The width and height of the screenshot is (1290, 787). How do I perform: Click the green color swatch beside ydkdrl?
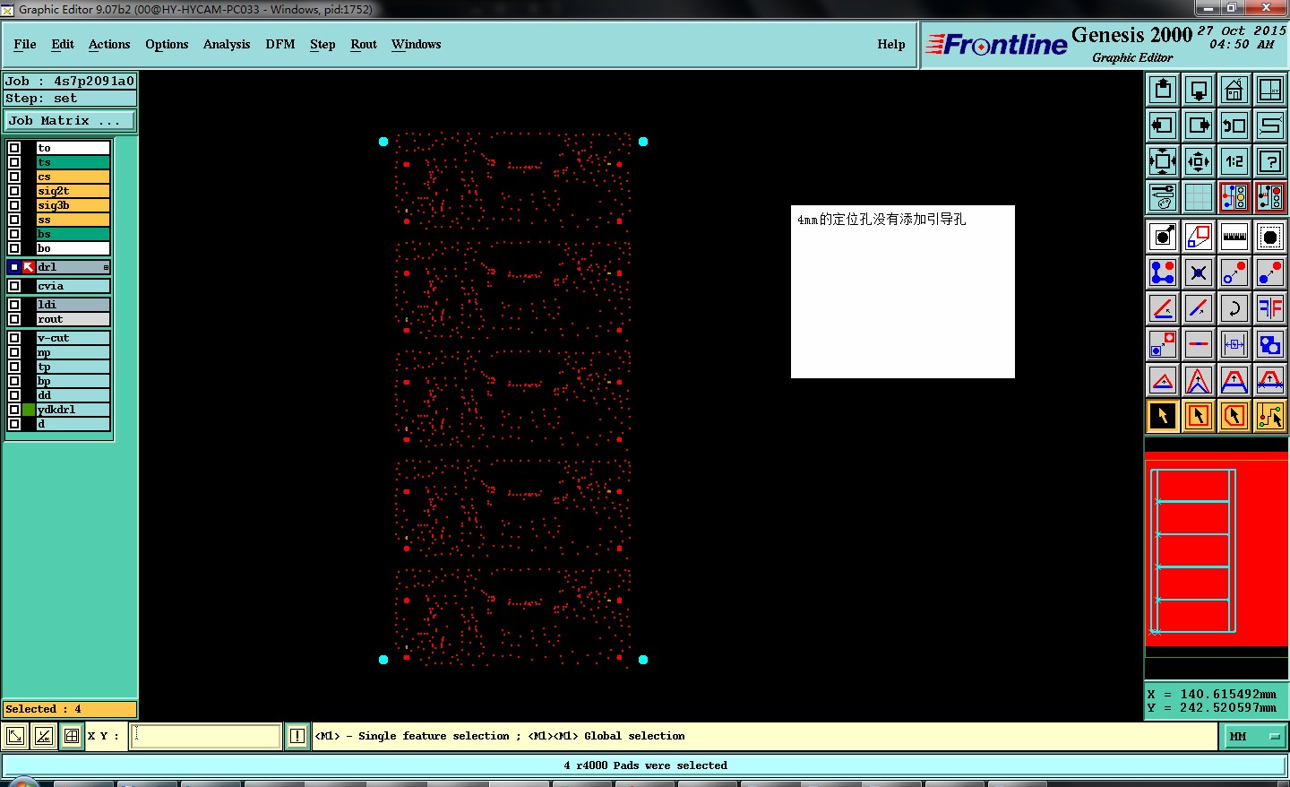tap(29, 410)
